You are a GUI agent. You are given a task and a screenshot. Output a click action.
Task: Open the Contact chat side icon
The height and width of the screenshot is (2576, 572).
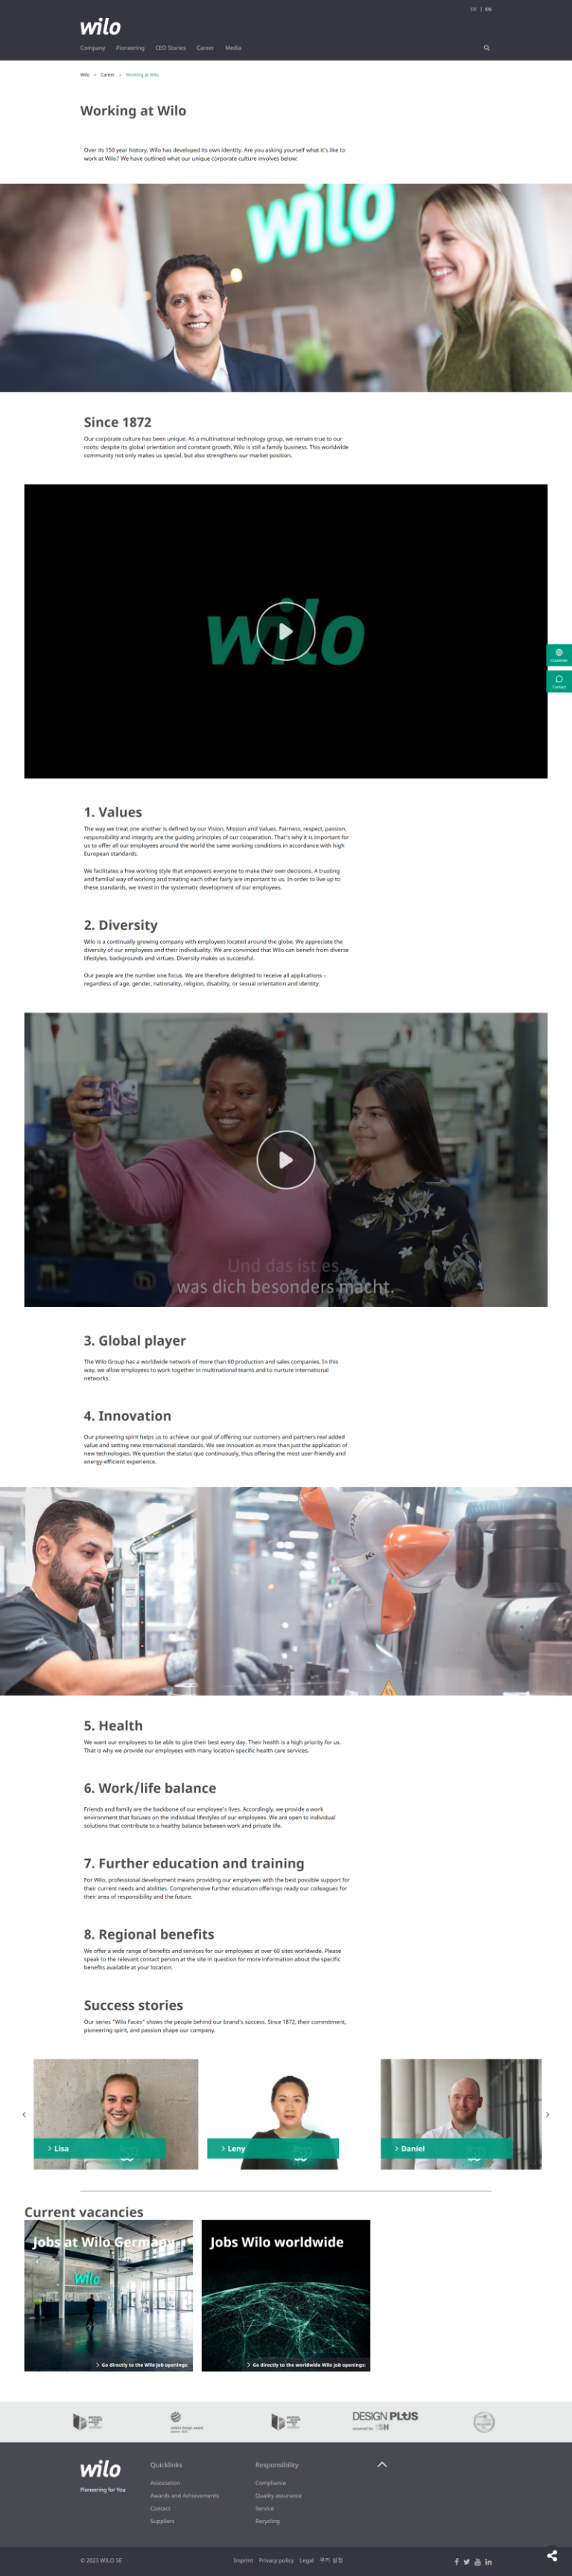[559, 681]
